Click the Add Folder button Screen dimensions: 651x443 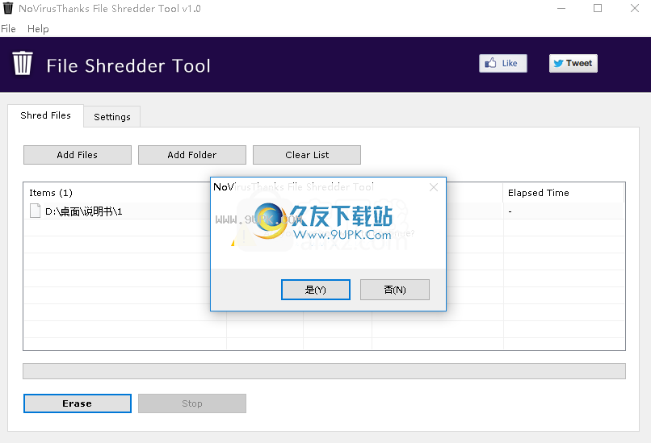pos(191,155)
